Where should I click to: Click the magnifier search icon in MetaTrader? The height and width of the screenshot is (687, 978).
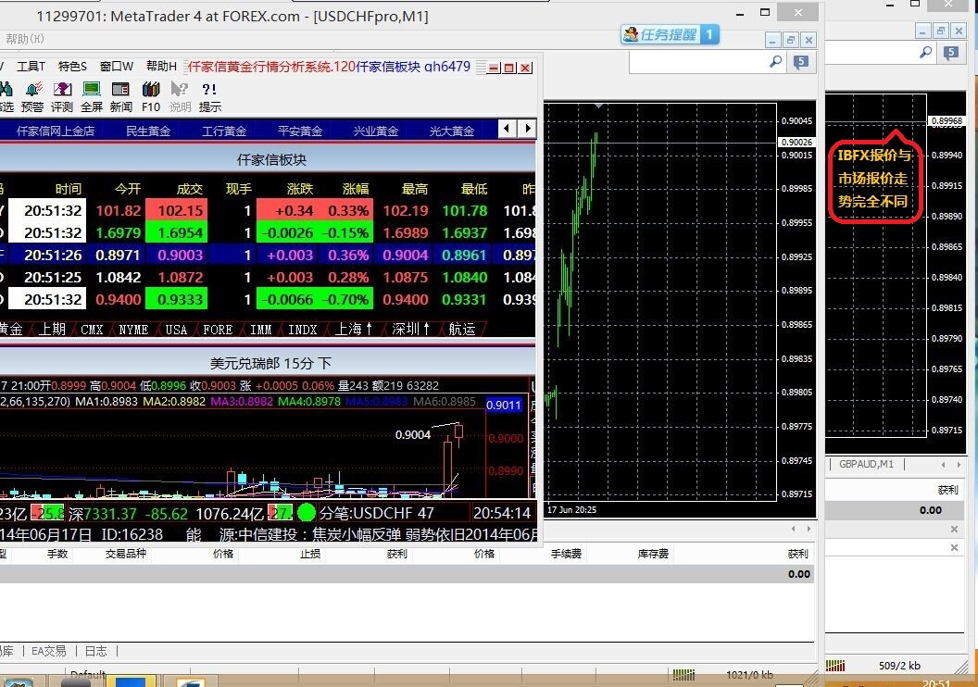(x=776, y=62)
